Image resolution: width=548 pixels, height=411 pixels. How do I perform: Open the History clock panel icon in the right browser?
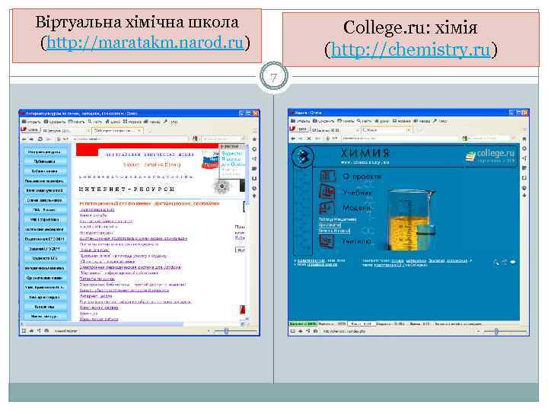coord(524,188)
